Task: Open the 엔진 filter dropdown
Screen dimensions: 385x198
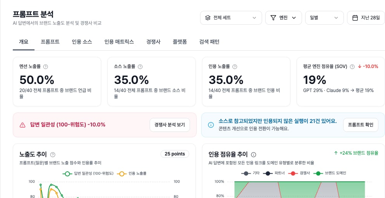Action: (283, 18)
